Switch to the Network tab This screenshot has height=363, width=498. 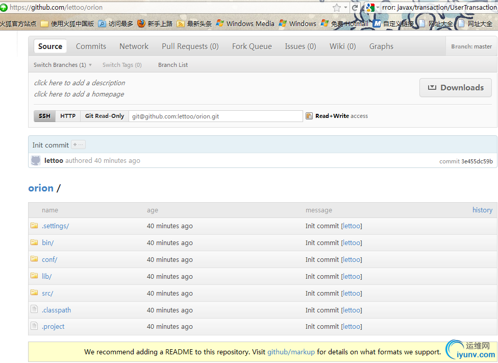point(134,46)
